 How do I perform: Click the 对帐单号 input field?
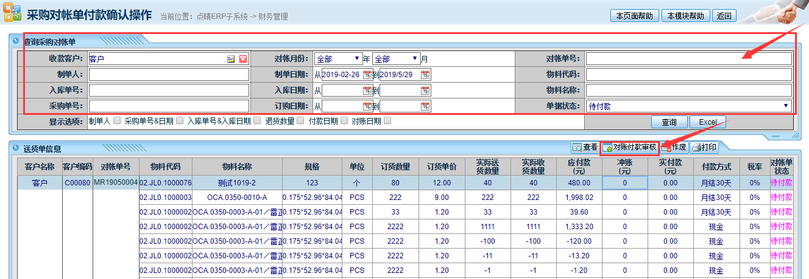[x=688, y=59]
